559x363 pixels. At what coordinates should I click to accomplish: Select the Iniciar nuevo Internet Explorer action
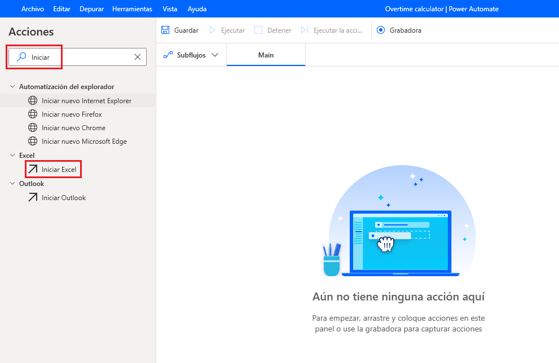click(x=78, y=100)
